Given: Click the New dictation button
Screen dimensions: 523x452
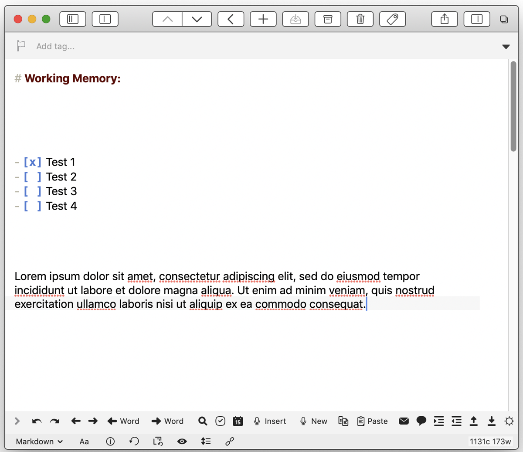Looking at the screenshot, I should point(313,421).
